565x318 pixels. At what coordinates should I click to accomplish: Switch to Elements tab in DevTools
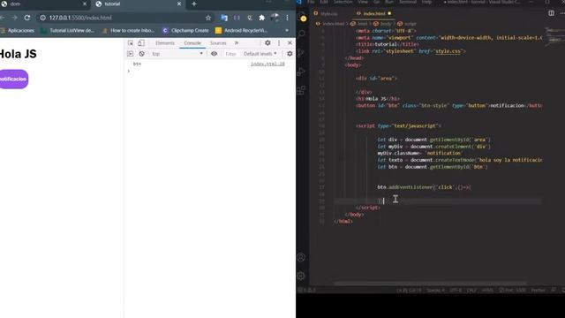165,43
